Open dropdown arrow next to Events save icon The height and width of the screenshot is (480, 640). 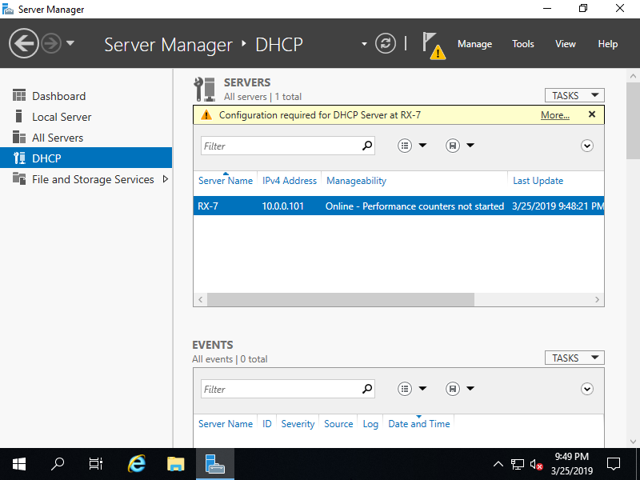click(x=470, y=388)
